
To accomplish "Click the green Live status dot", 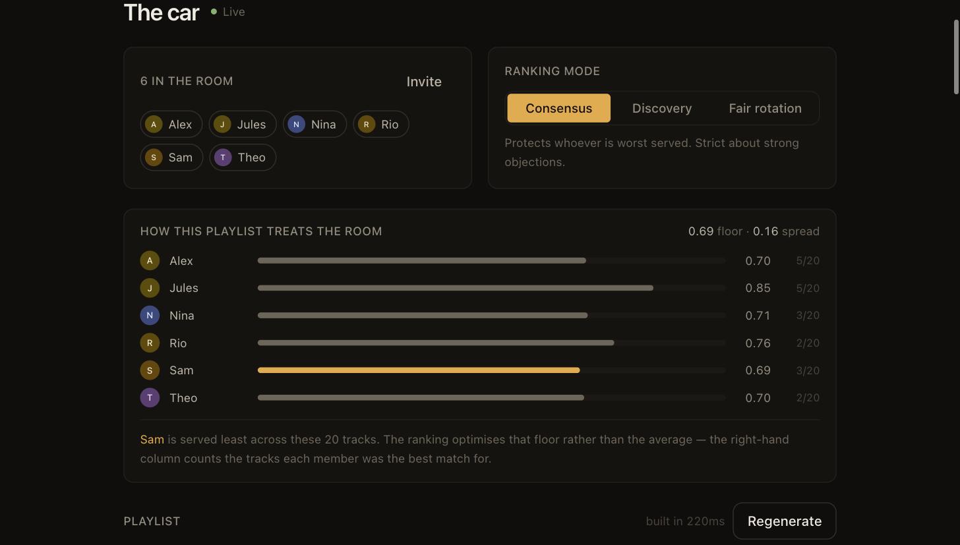I will (x=214, y=12).
